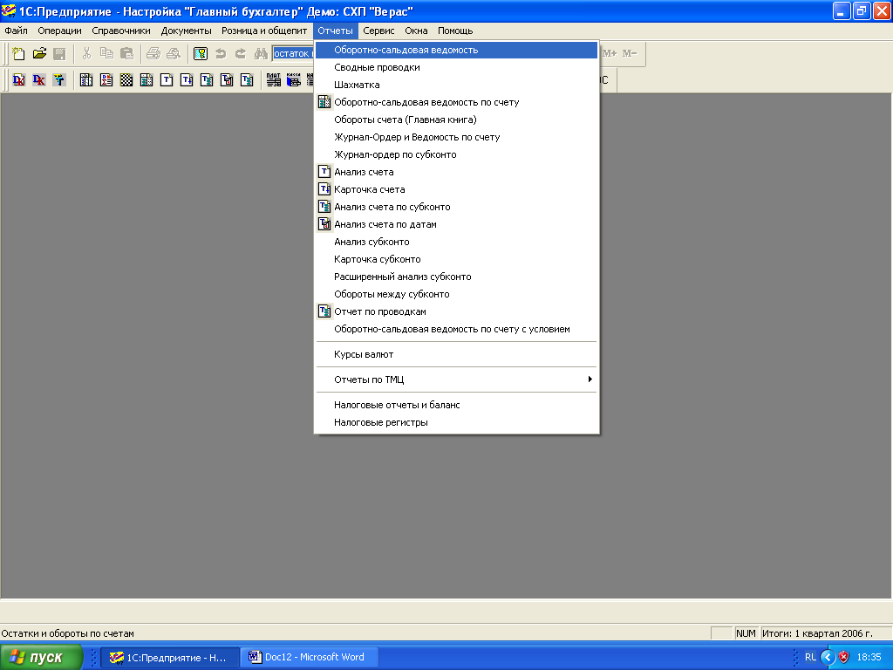The height and width of the screenshot is (670, 893).
Task: Expand the Отчеты по ТМЦ submenu
Action: (x=456, y=379)
